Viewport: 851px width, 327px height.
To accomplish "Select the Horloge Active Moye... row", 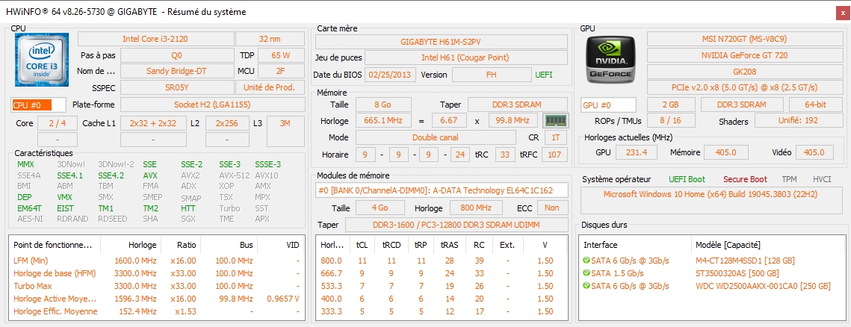I will [156, 299].
